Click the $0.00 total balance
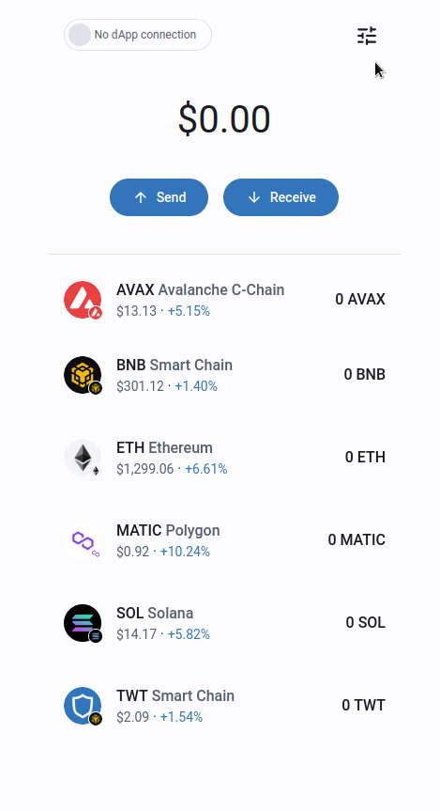The height and width of the screenshot is (811, 440). tap(224, 119)
